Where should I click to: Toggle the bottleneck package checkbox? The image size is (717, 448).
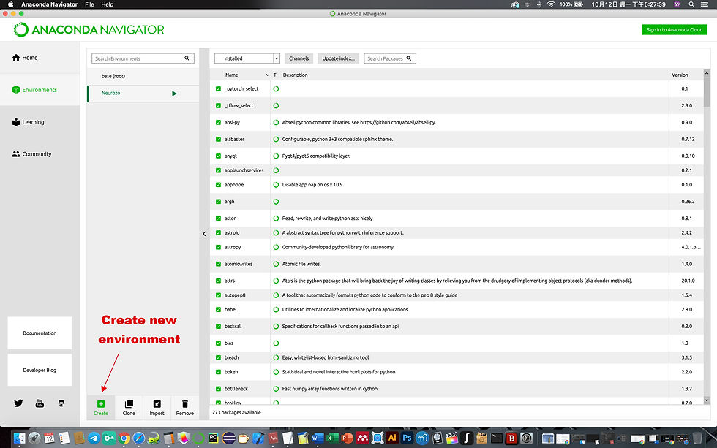coord(218,389)
